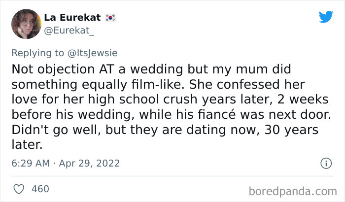The image size is (345, 202).
Task: Like the tweet with the heart icon
Action: point(20,189)
